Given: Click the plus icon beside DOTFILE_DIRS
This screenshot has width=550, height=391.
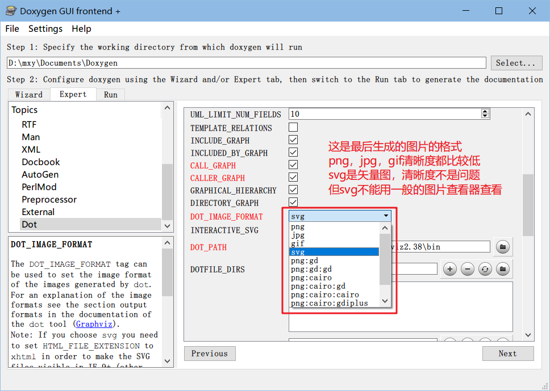Looking at the screenshot, I should click(x=449, y=269).
